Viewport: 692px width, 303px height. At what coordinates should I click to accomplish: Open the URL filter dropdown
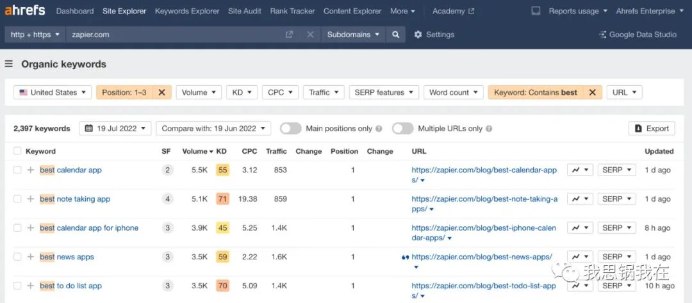pos(625,92)
